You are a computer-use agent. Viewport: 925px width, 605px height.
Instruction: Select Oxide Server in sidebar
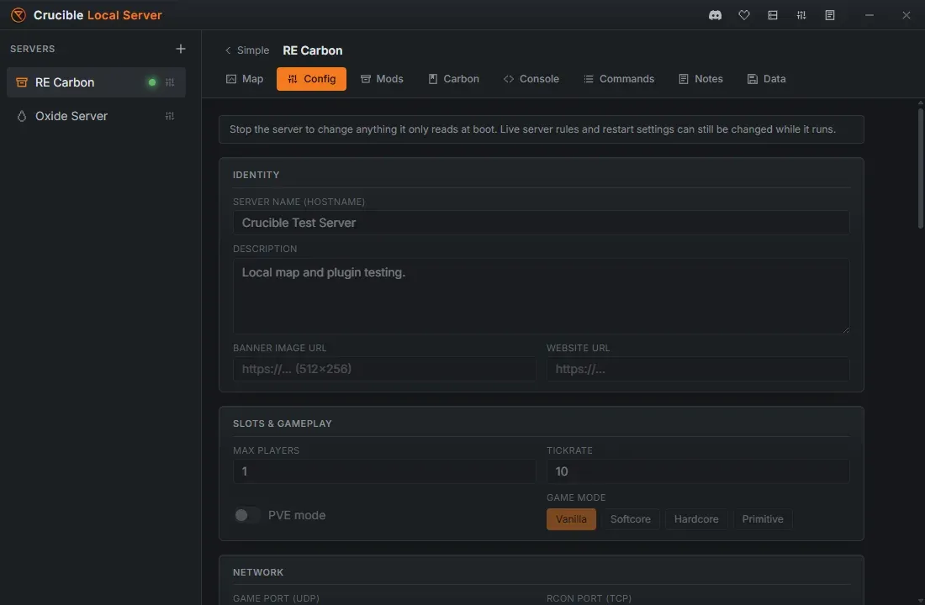pos(96,116)
